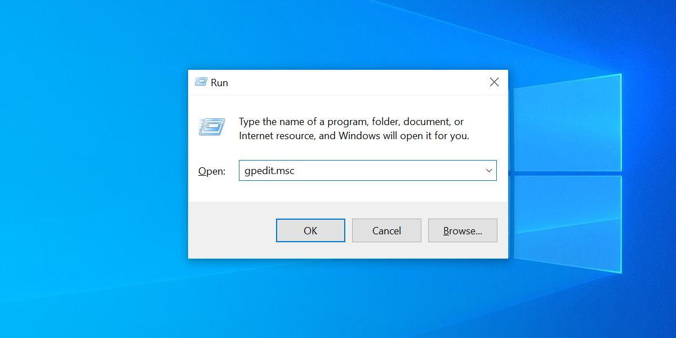Select the small Run program glyph beside the title
676x338 pixels.
(x=201, y=82)
